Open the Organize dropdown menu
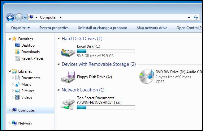203x131 pixels. coord(20,28)
